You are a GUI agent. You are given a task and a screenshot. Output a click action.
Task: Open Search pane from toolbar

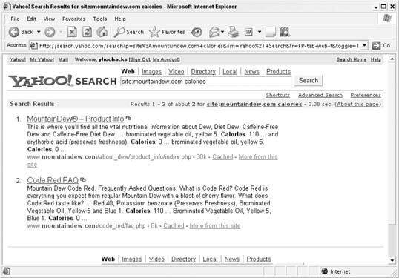[129, 32]
